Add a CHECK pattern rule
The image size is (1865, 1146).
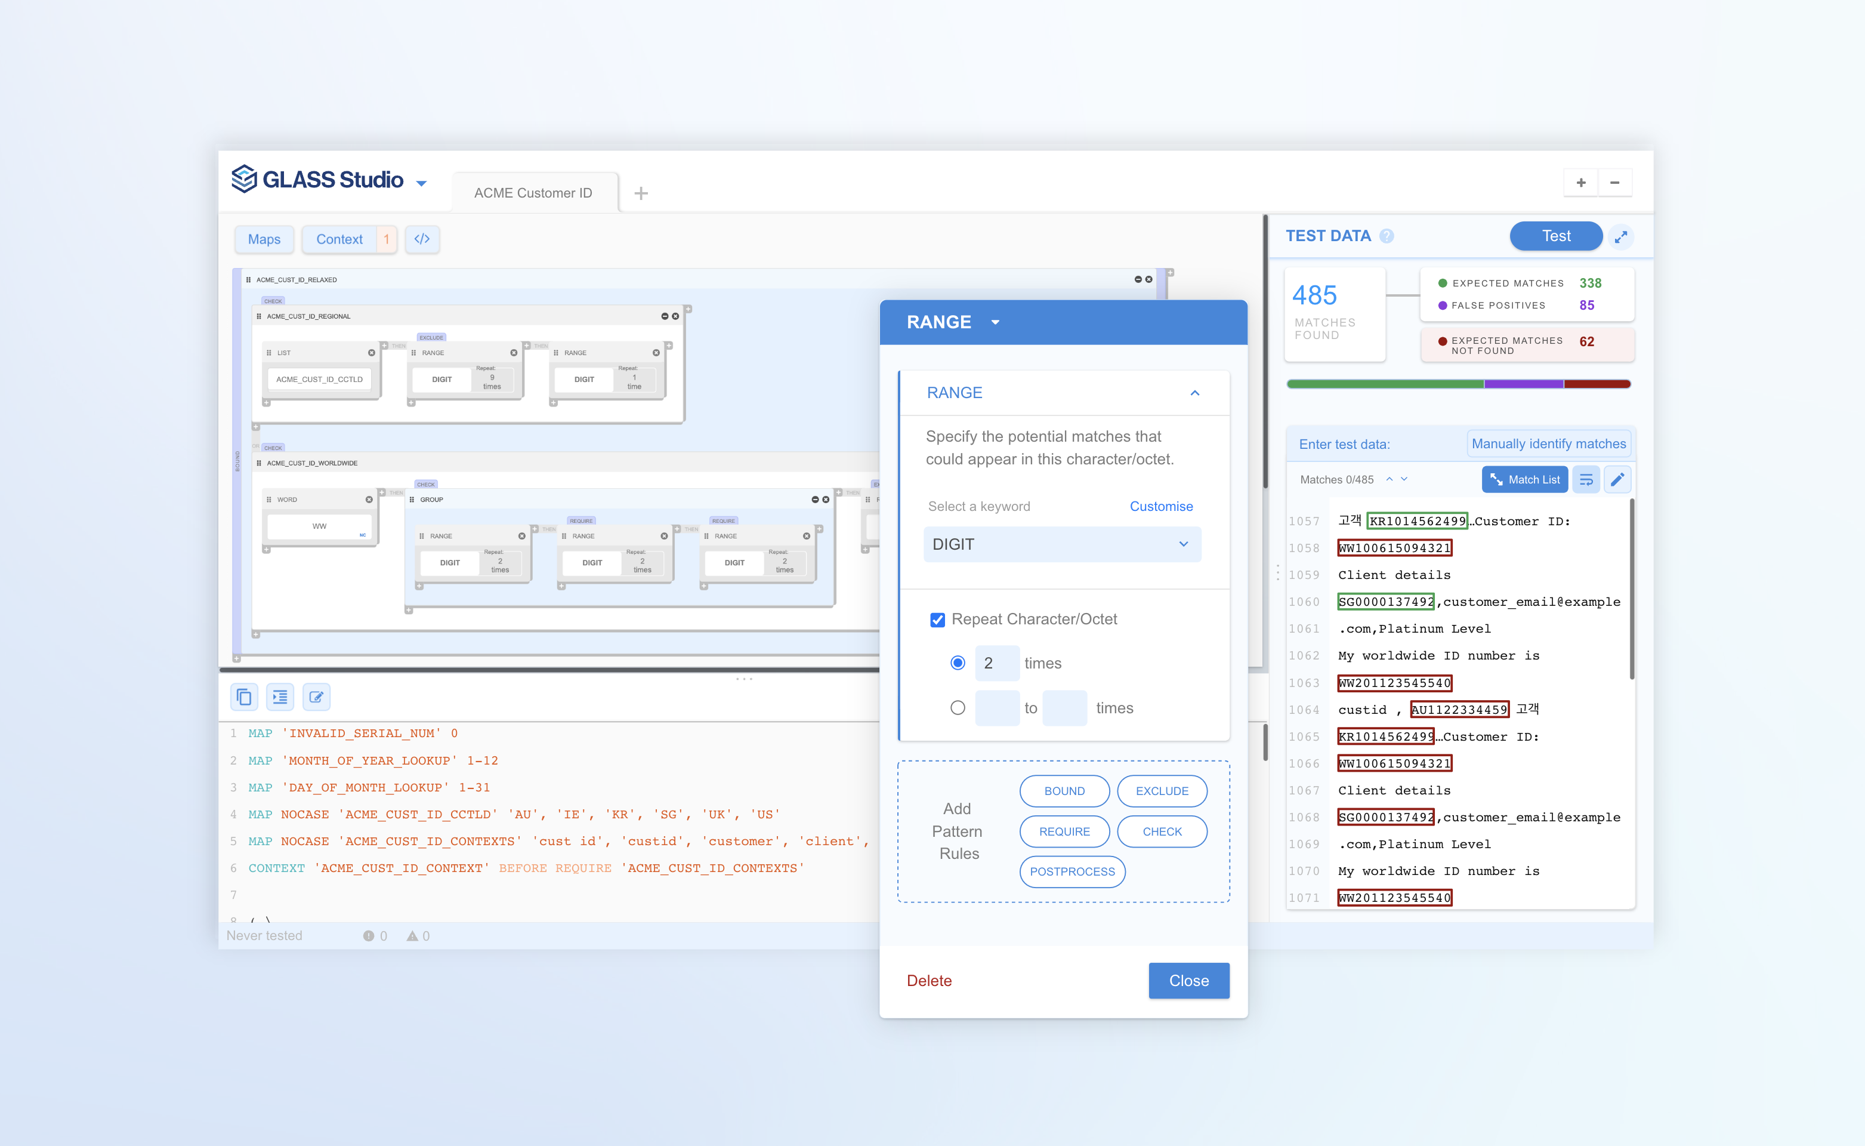(x=1162, y=831)
